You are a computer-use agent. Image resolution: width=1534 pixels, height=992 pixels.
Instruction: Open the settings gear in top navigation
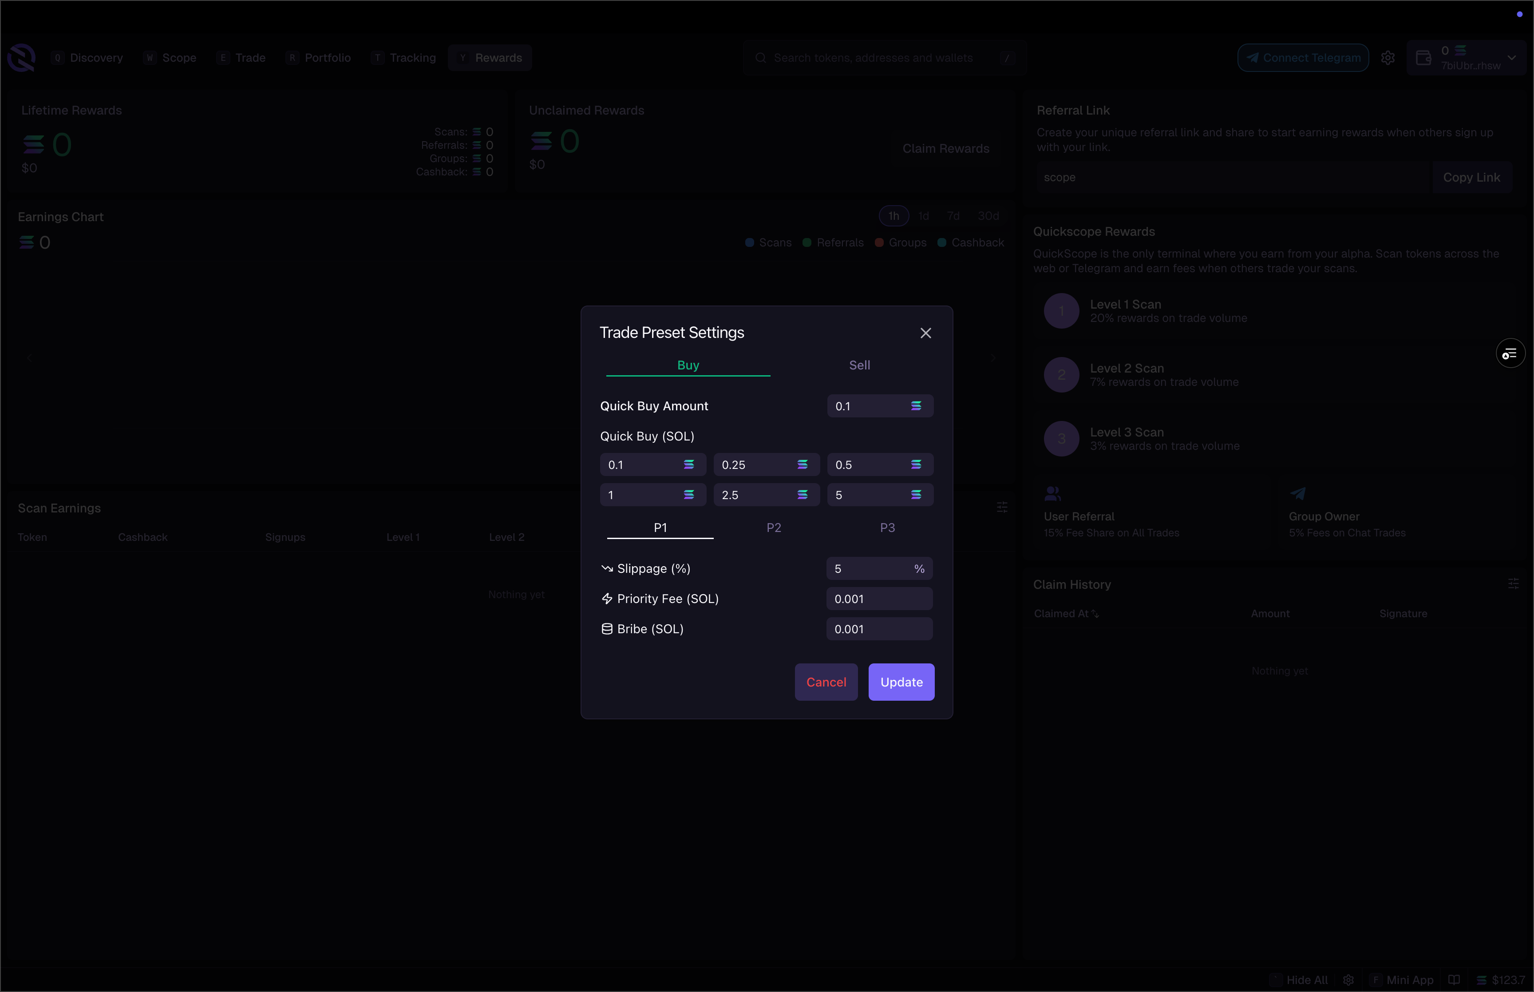point(1388,57)
